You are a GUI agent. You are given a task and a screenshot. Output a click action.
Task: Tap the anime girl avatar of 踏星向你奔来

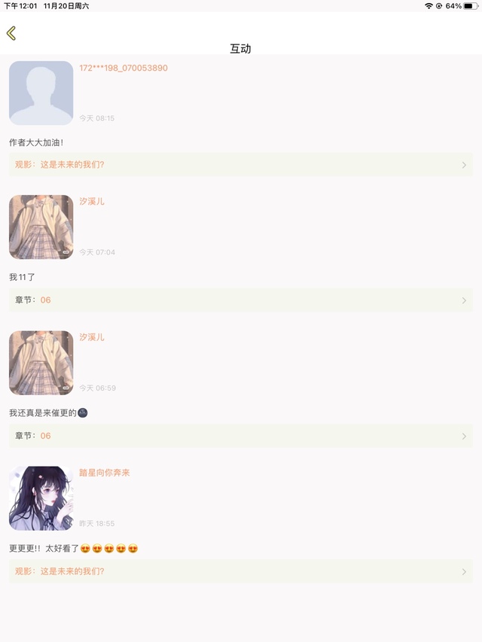41,498
